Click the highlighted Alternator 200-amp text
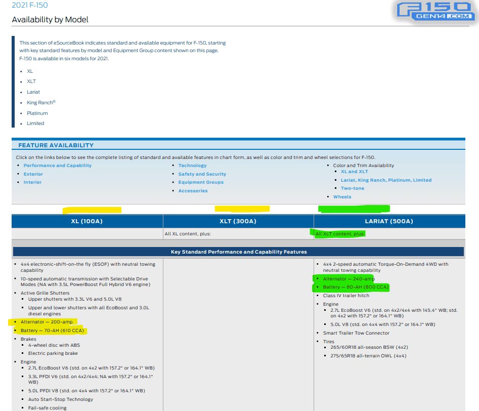 (x=47, y=322)
